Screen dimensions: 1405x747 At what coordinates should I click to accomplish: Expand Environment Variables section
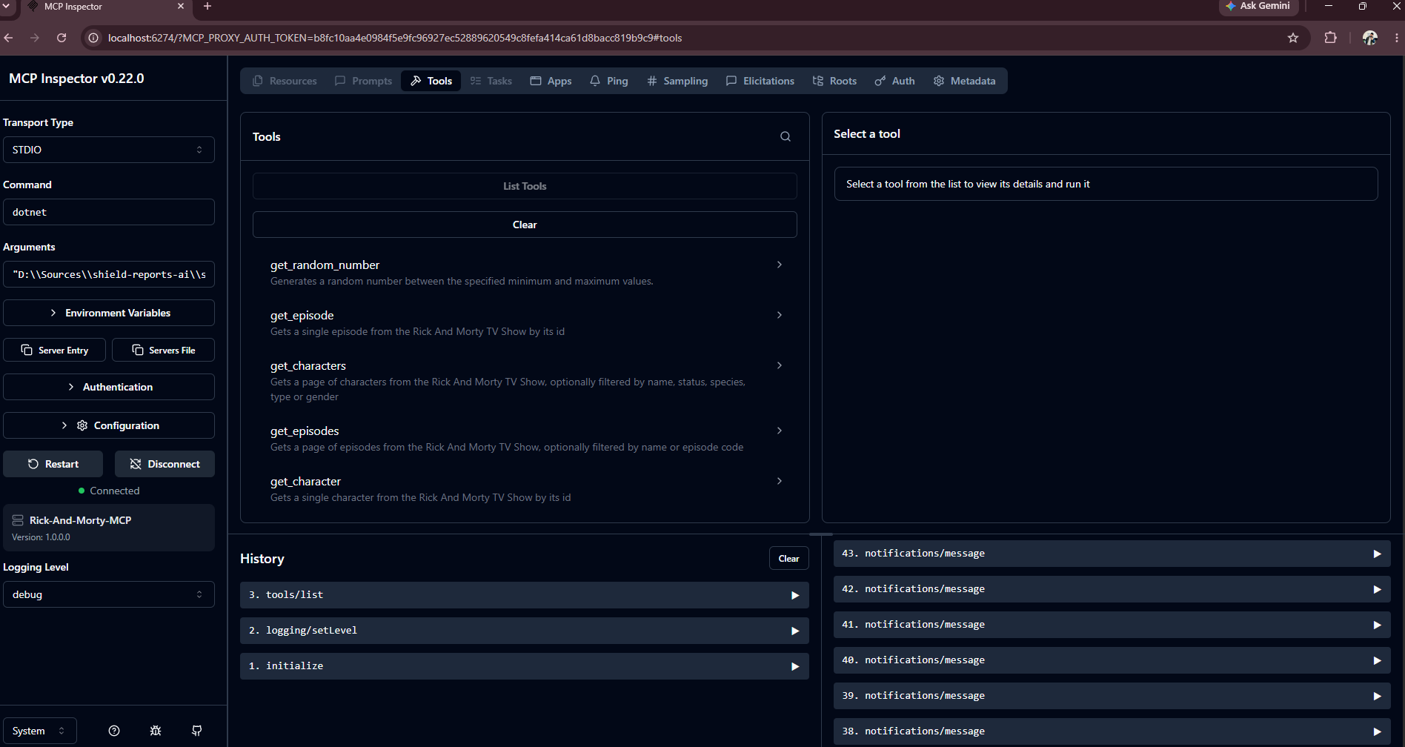coord(109,313)
